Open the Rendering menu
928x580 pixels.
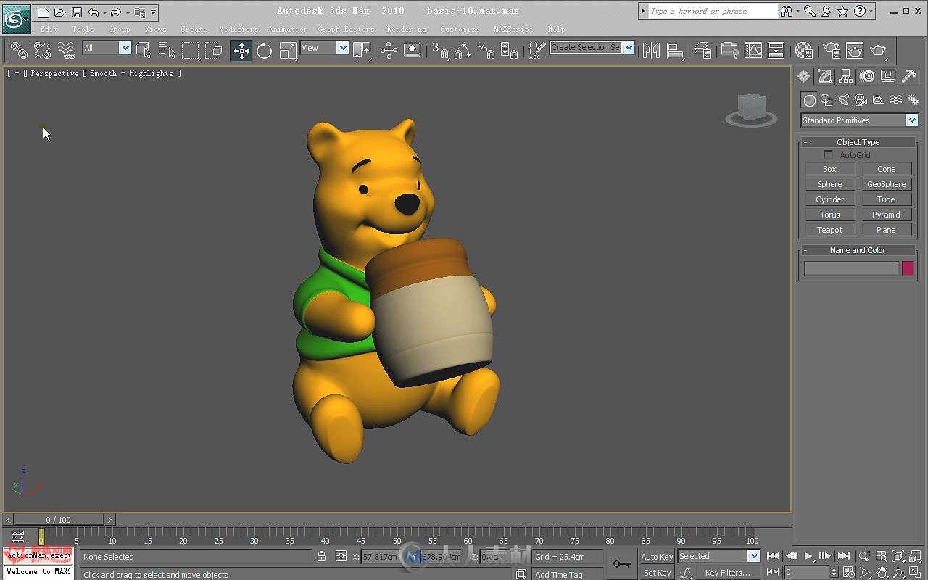click(x=406, y=30)
